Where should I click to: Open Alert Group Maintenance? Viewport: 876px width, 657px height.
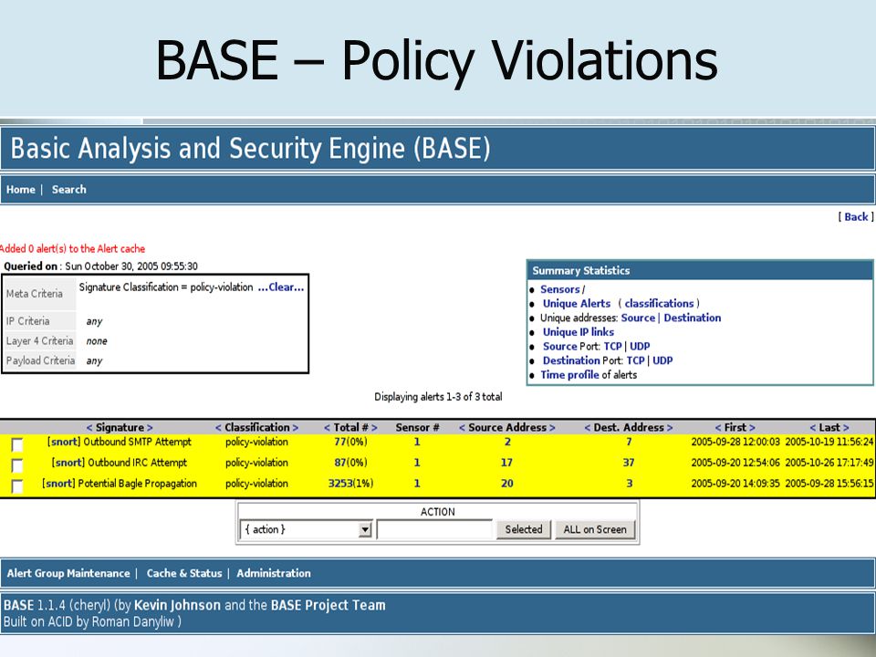coord(68,573)
